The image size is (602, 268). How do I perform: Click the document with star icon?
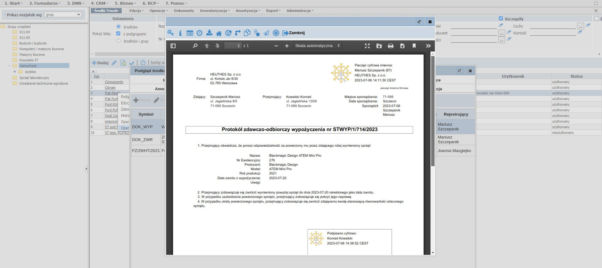257,33
